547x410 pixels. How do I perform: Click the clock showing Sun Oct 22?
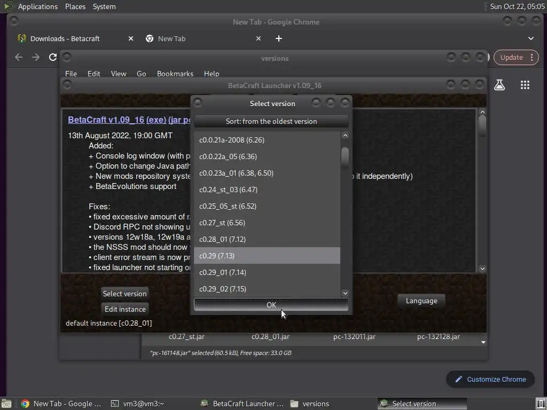pos(517,6)
